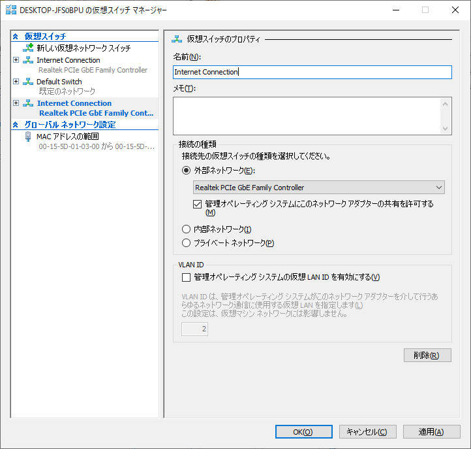The image size is (471, 449).
Task: Click the 既定のネットワーク subtext
Action: (x=67, y=91)
